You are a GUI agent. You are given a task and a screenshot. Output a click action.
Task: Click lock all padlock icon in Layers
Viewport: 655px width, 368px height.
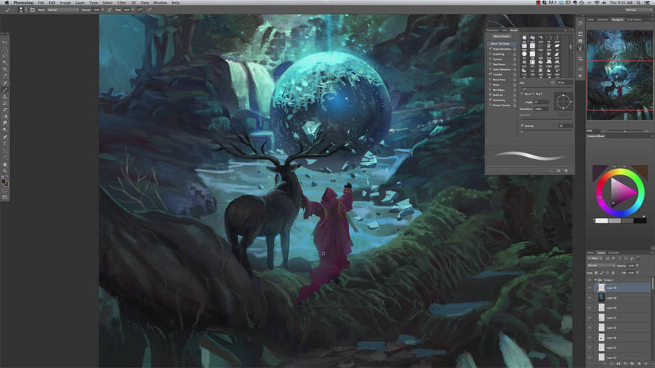(613, 273)
